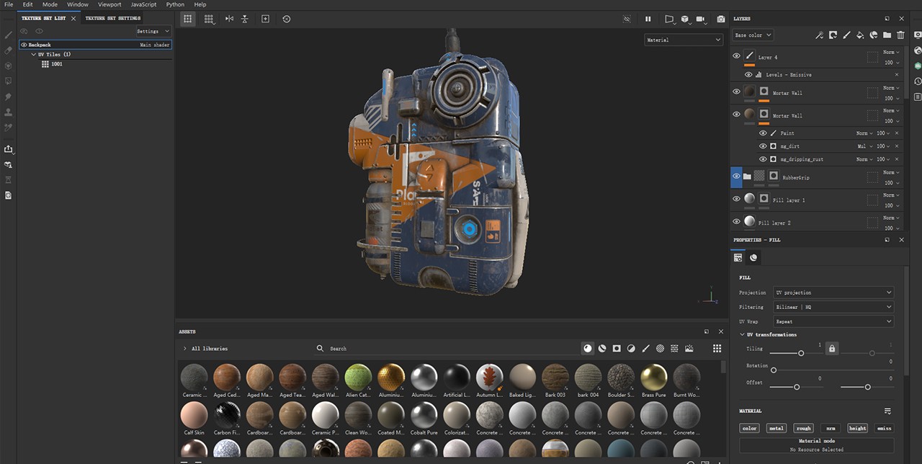
Task: Add a fill layer with bucket icon
Action: click(860, 35)
